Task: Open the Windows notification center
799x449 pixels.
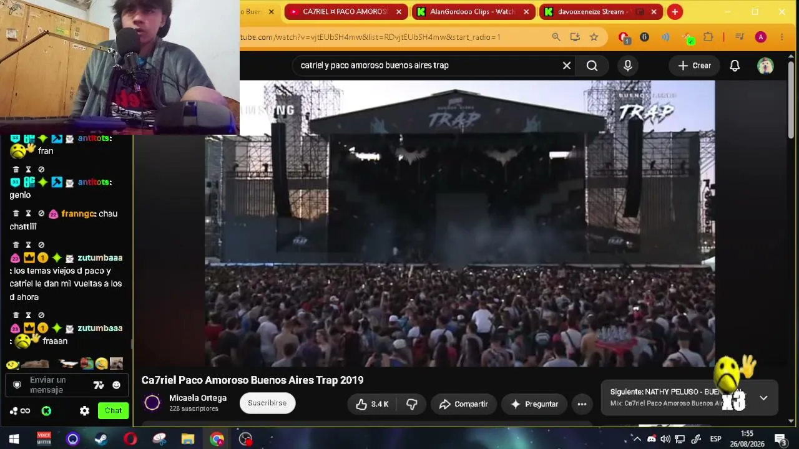Action: (780, 439)
